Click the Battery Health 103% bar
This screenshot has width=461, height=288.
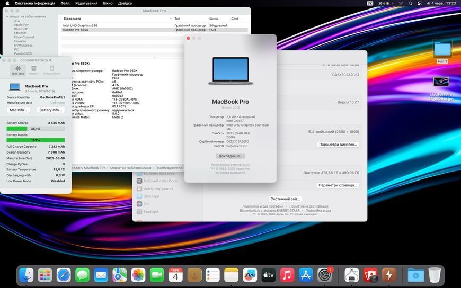pyautogui.click(x=36, y=140)
